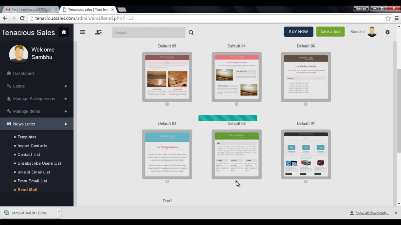Click the welcome profile picture in sidebar
This screenshot has width=401, height=225.
(x=19, y=55)
